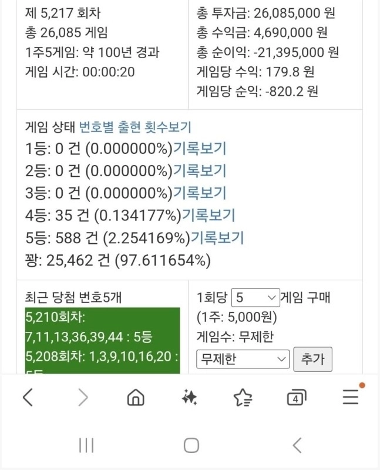Screen dimensions: 380x470
Task: Open the AI sparkle assistant icon
Action: (x=189, y=398)
